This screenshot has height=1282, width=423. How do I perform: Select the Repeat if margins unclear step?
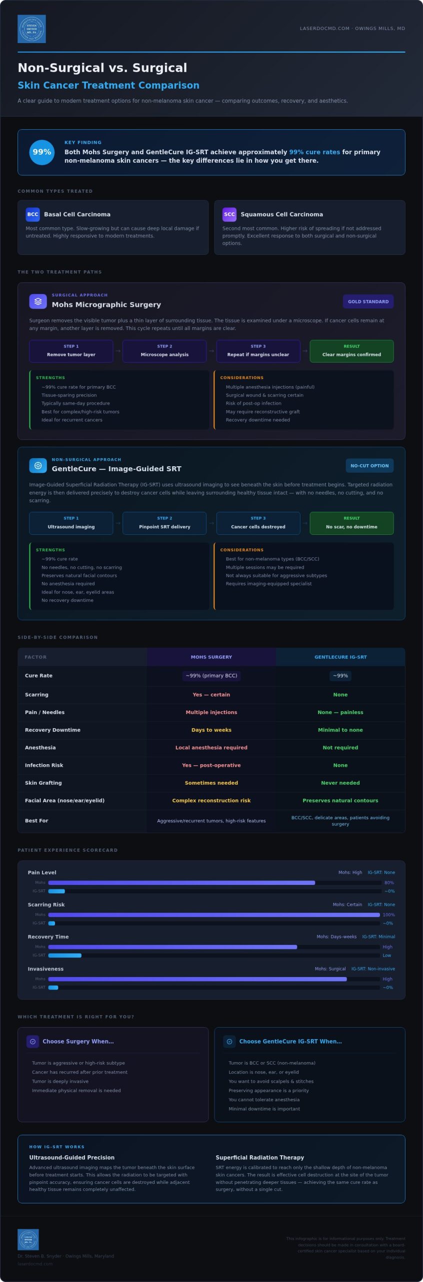coord(258,351)
